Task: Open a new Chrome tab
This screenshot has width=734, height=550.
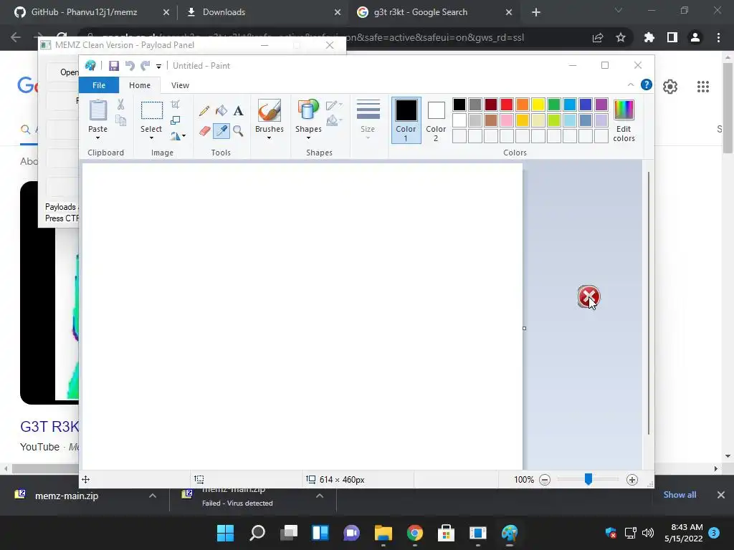Action: coord(536,13)
